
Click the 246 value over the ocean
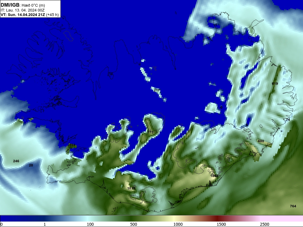click(x=16, y=161)
